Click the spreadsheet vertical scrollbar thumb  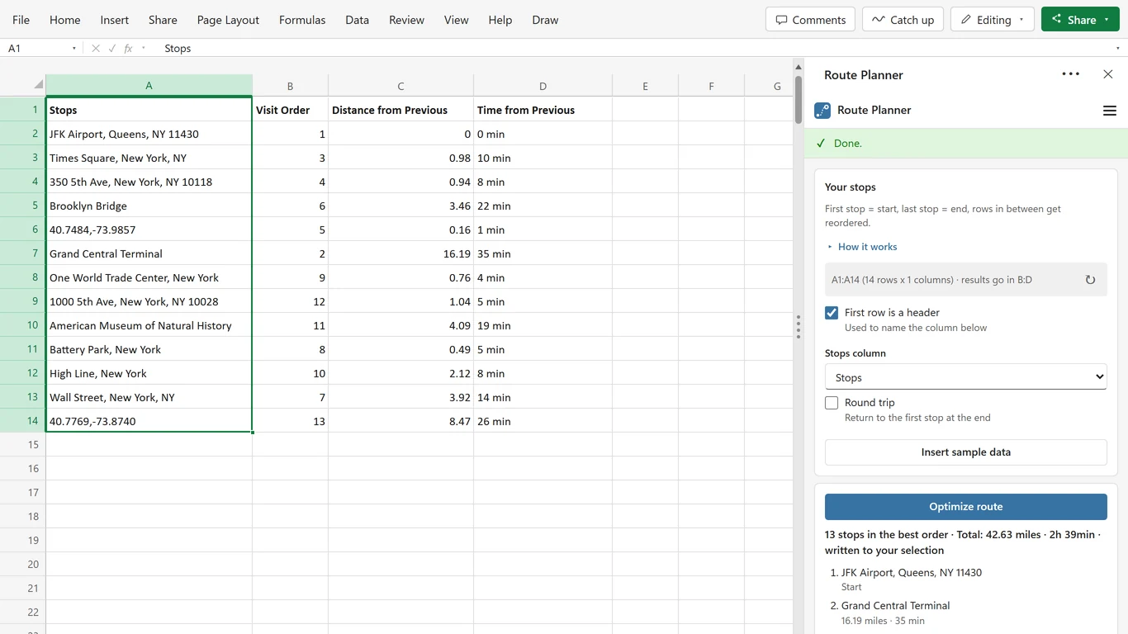coord(799,100)
